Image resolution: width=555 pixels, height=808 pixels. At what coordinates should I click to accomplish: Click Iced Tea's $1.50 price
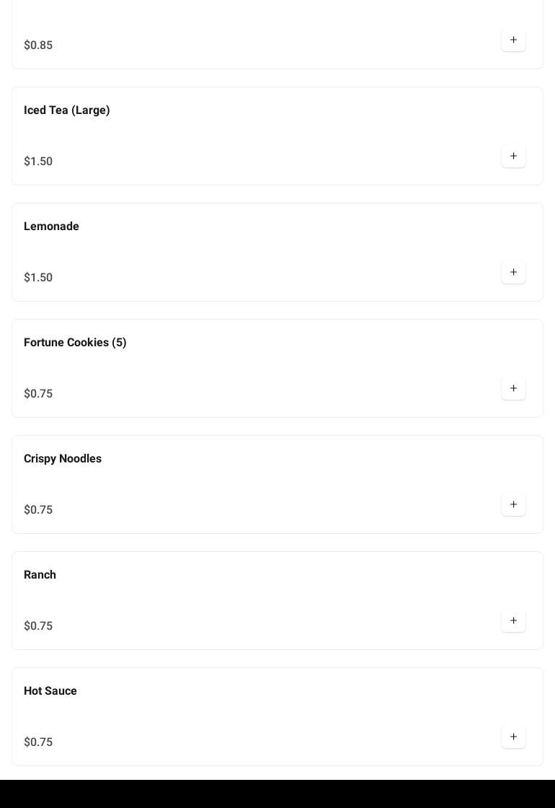38,162
